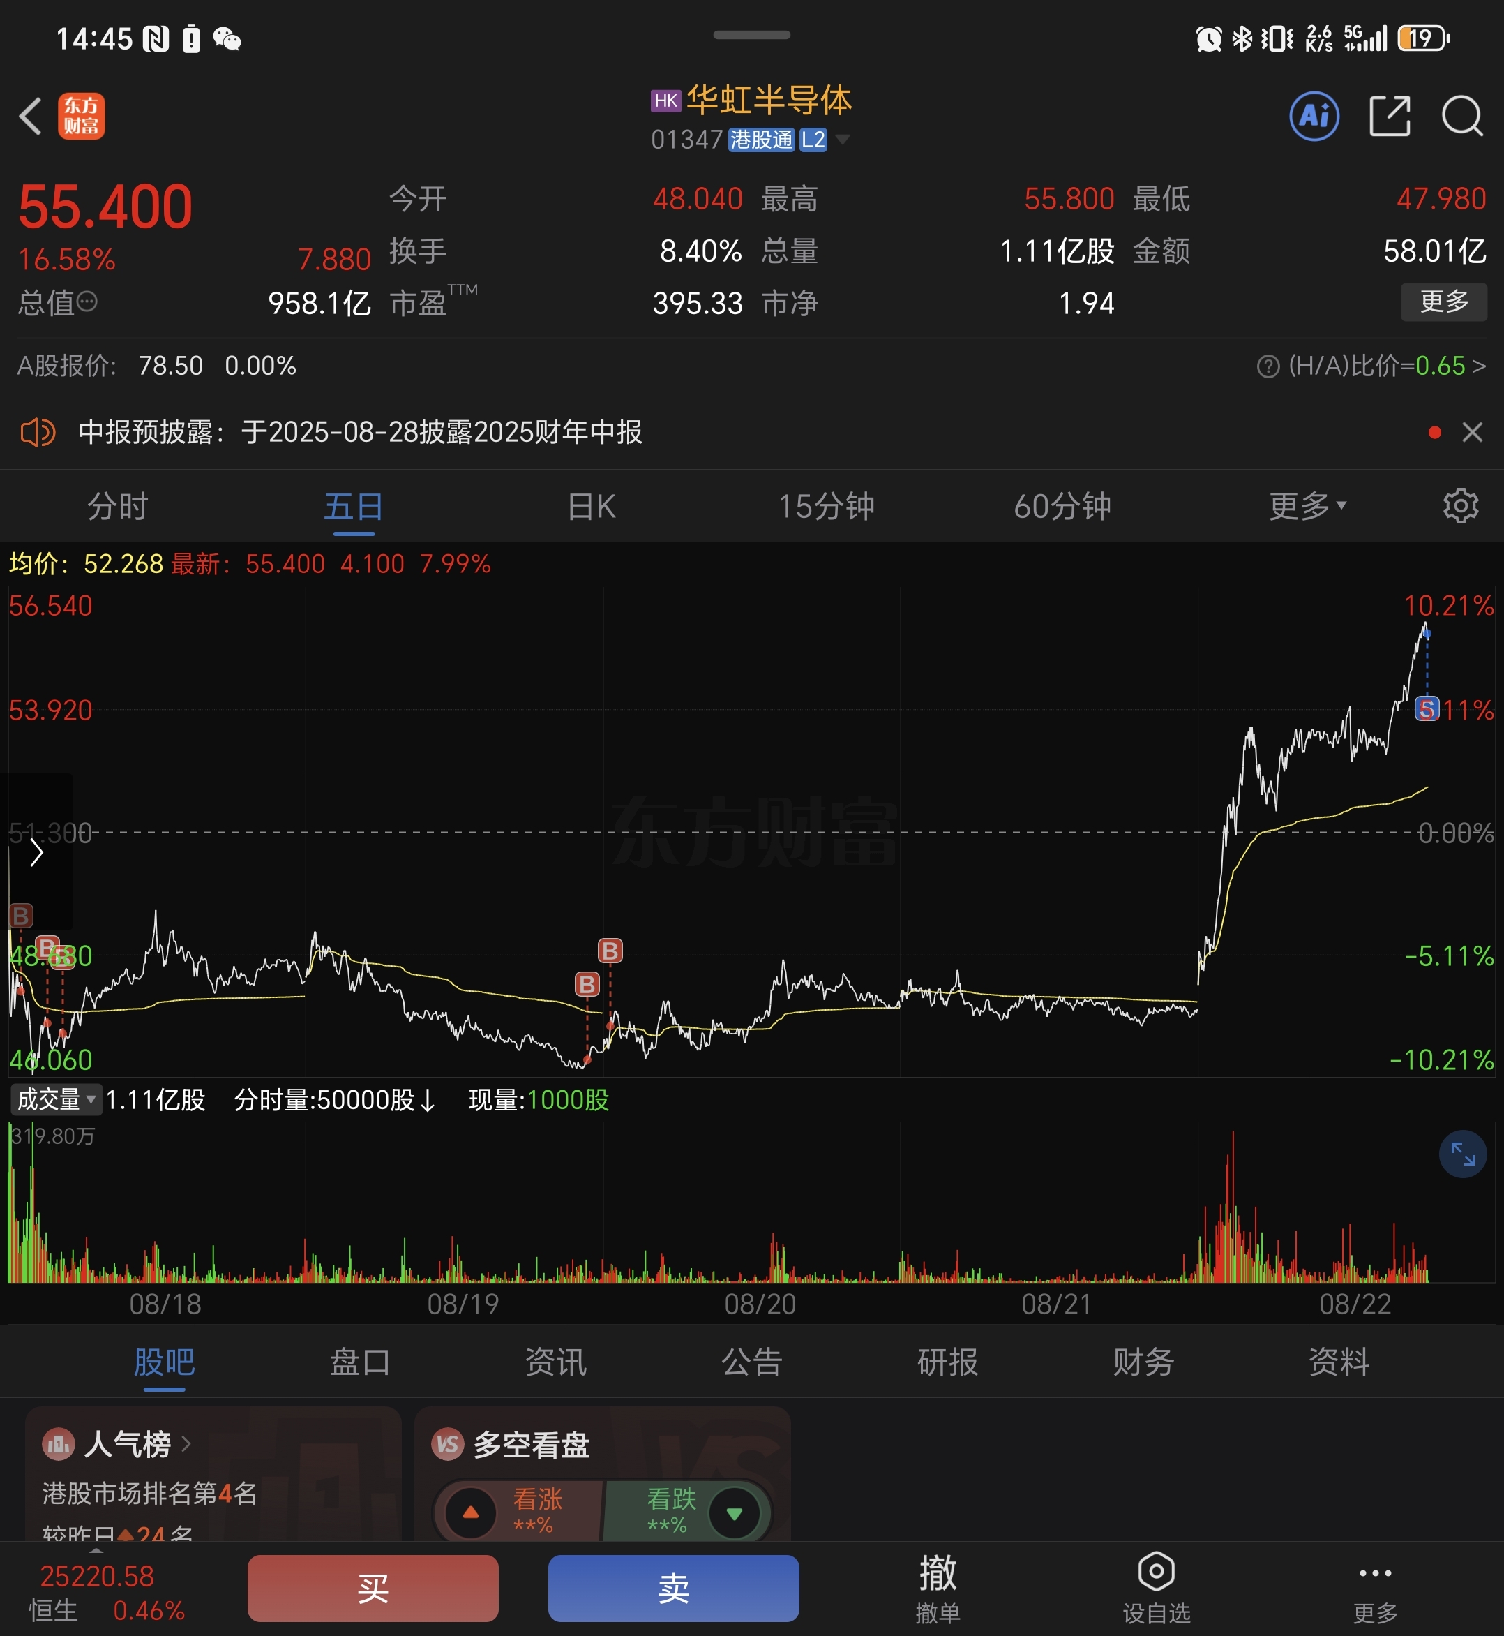Expand the volume chart to fullscreen
The image size is (1504, 1636).
pos(1462,1154)
